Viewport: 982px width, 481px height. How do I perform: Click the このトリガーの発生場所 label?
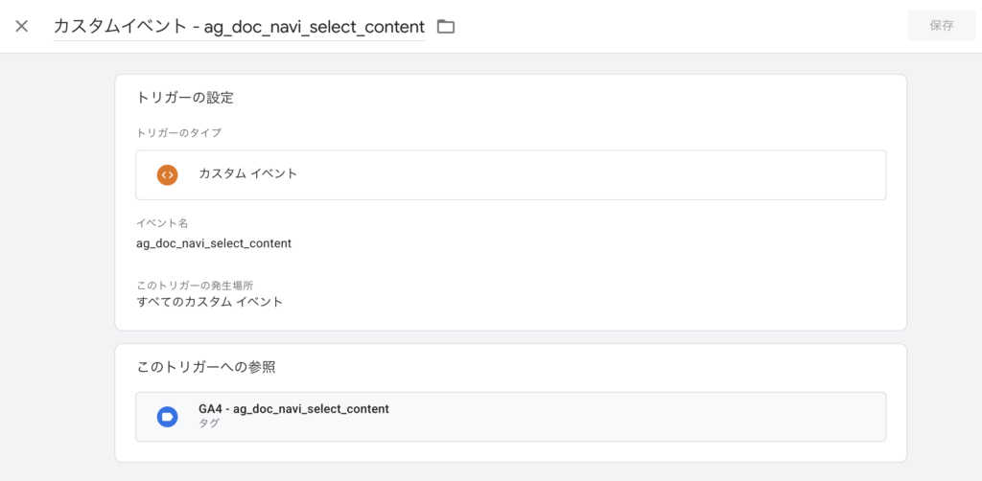coord(195,285)
